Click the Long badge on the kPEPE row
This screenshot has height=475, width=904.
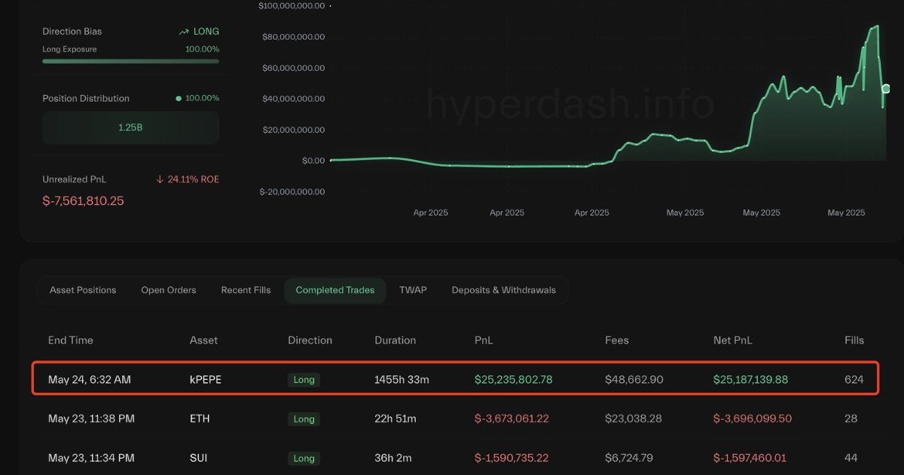(304, 380)
